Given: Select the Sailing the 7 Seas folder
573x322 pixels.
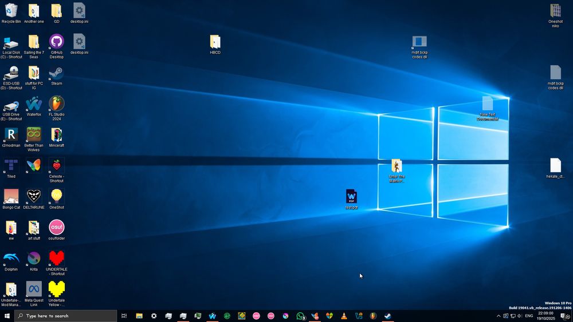Looking at the screenshot, I should pos(34,46).
